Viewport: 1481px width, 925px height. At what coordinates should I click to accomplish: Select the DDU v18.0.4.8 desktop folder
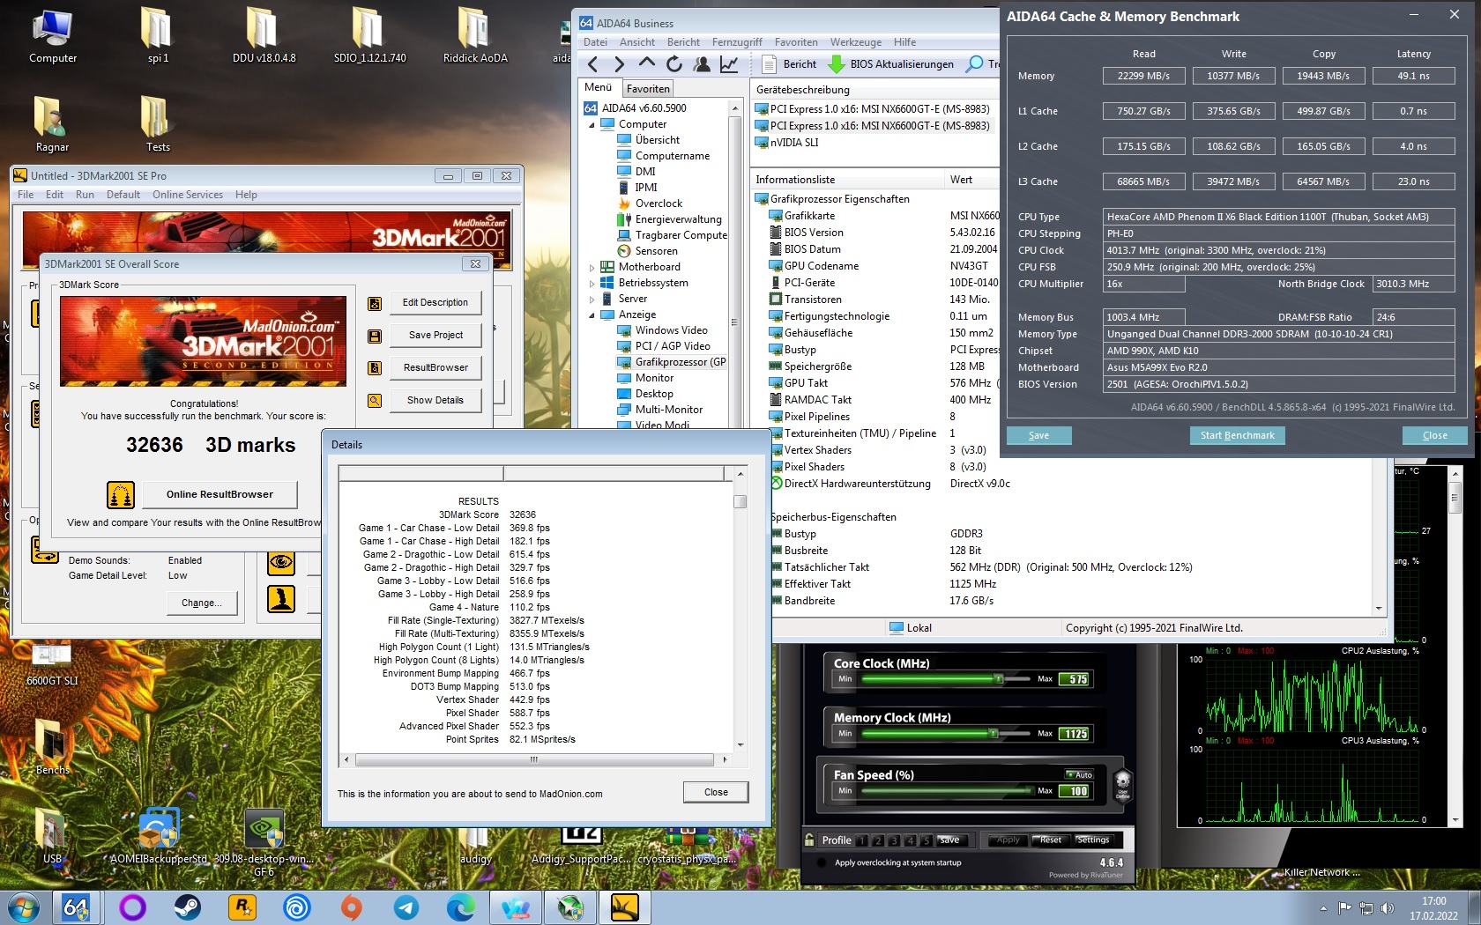click(264, 36)
